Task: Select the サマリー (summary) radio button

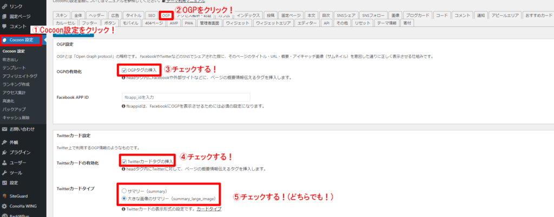Action: tap(124, 191)
